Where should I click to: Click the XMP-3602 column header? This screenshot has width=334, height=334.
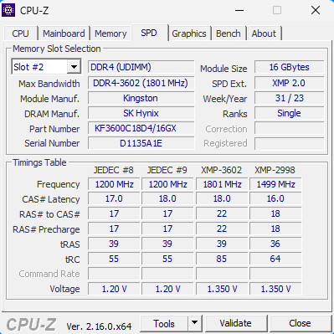[221, 170]
